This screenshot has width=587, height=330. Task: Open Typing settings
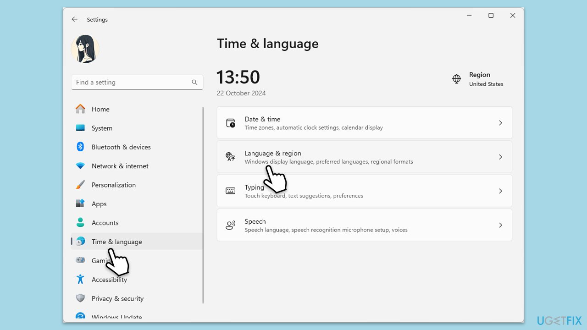click(x=365, y=191)
